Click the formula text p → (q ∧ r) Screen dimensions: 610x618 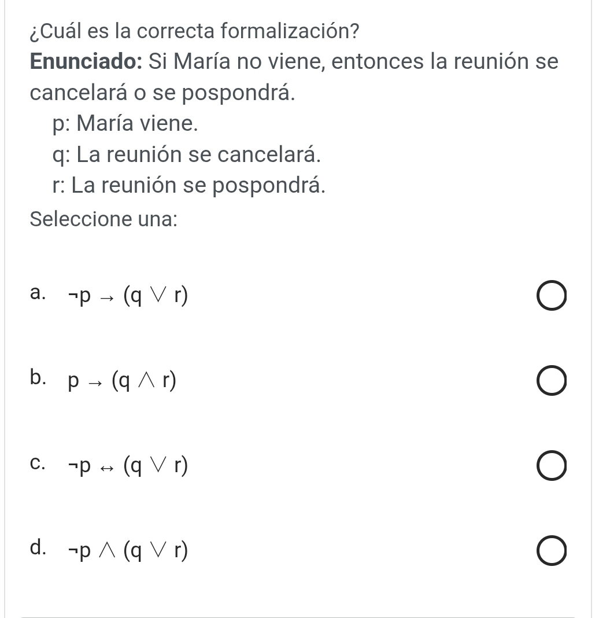[121, 381]
